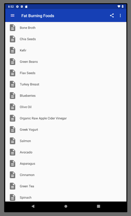Select Blueberries in the food list
Image resolution: width=131 pixels, height=216 pixels.
coord(66,96)
